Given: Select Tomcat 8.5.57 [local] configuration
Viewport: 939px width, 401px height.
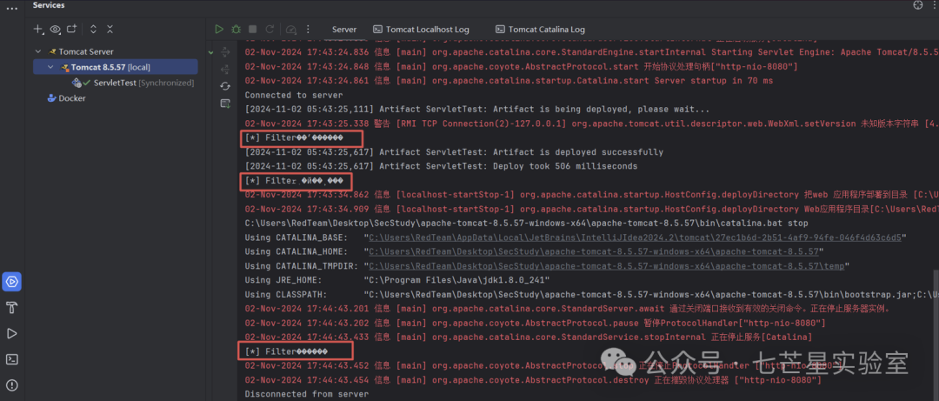Looking at the screenshot, I should click(115, 67).
